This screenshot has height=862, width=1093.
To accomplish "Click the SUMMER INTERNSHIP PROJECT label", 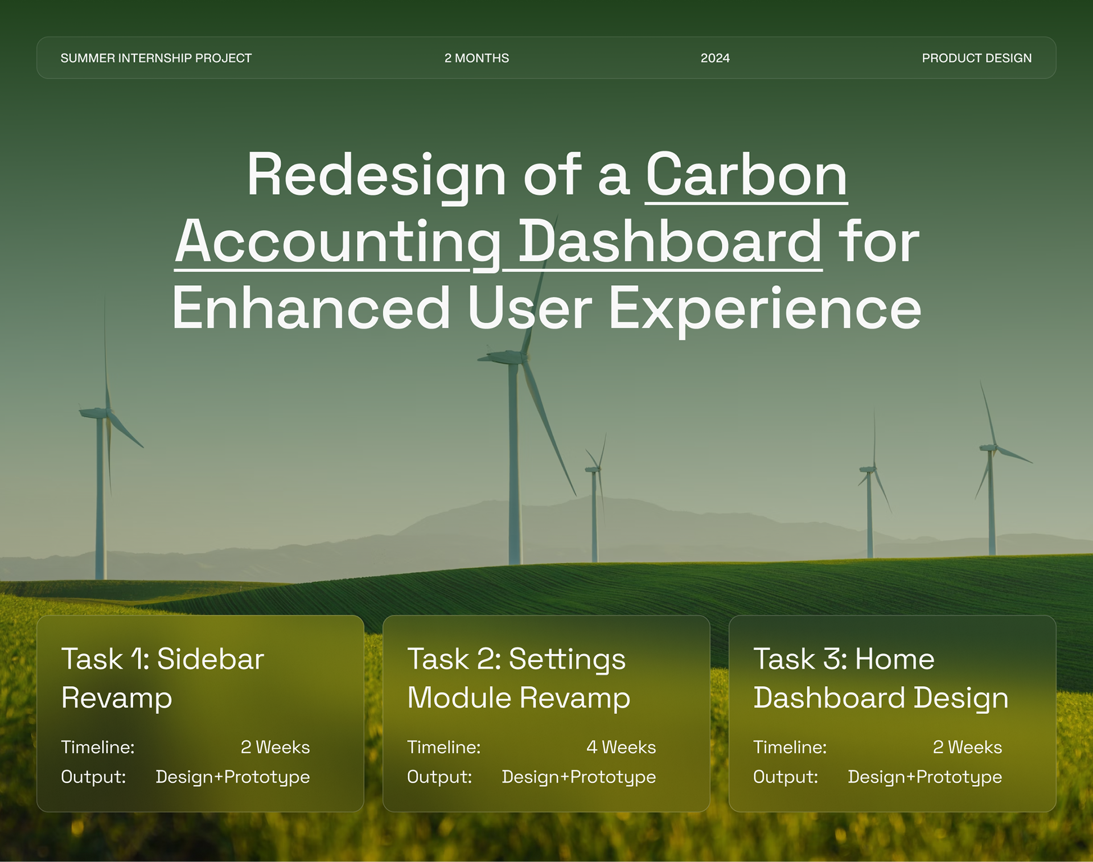I will 156,58.
